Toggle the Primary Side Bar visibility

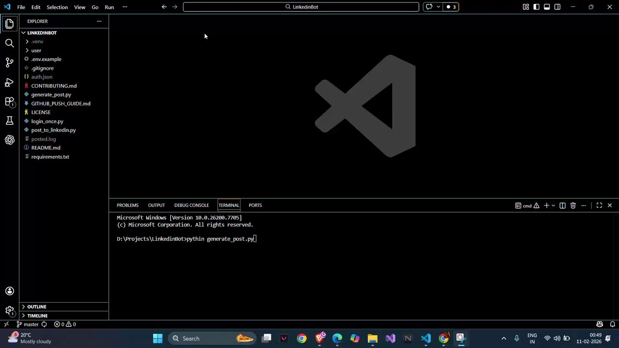click(536, 7)
